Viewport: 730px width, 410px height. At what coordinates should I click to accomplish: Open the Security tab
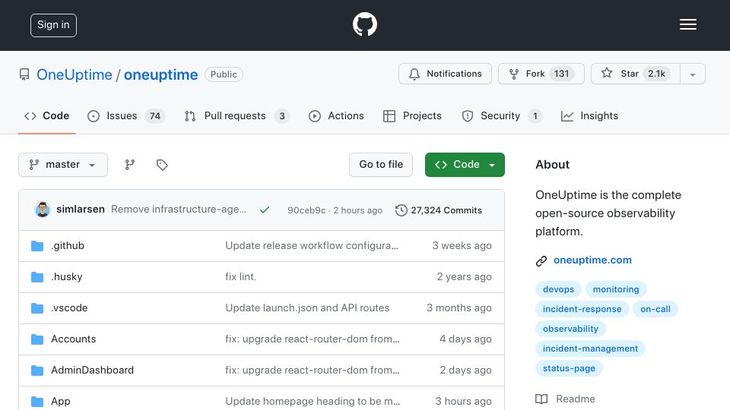coord(502,115)
